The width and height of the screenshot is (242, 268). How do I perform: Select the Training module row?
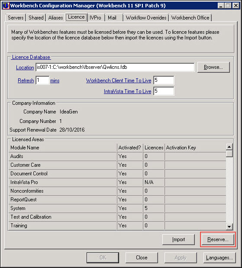(117, 226)
